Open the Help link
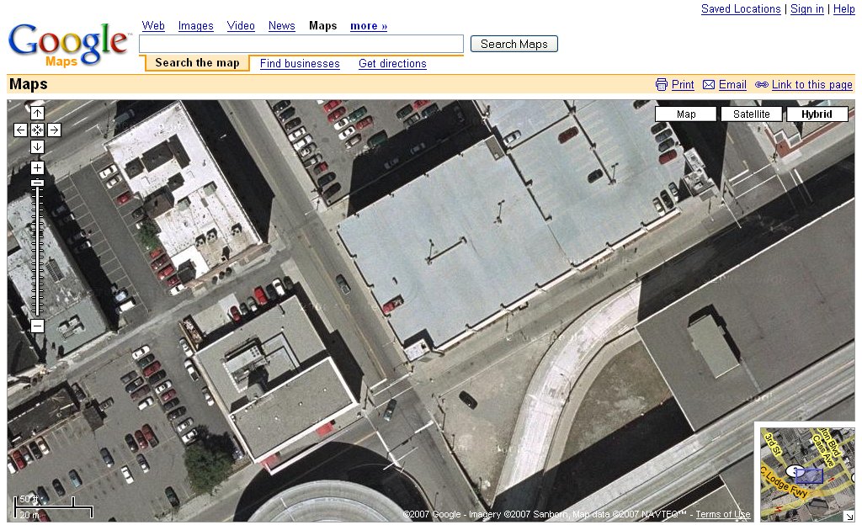The width and height of the screenshot is (862, 525). pos(843,8)
